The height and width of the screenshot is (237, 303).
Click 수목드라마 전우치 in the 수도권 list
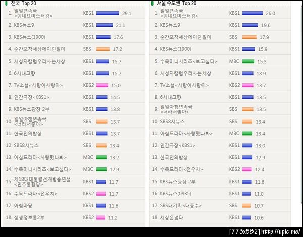click(x=181, y=169)
